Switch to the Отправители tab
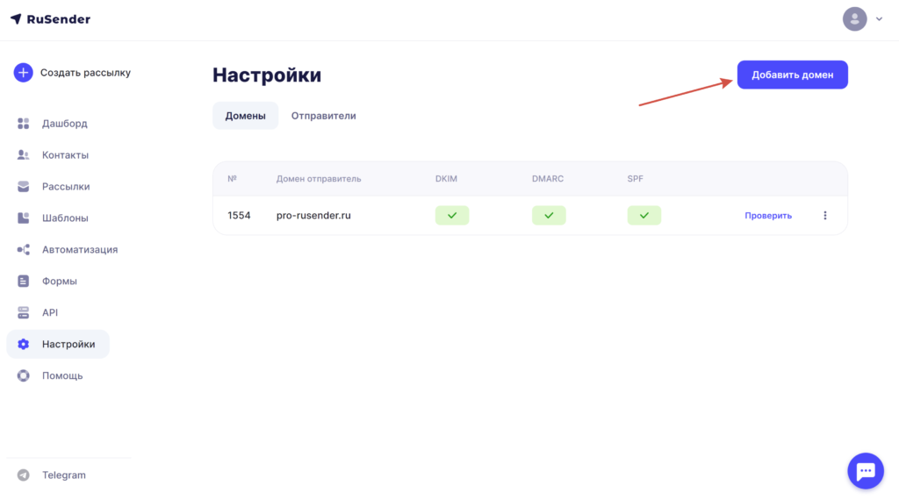The height and width of the screenshot is (500, 899). coord(323,116)
